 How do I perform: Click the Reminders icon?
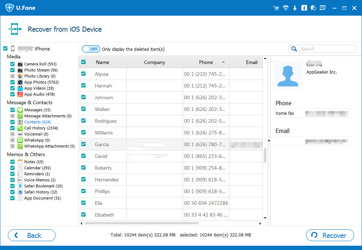(20, 174)
